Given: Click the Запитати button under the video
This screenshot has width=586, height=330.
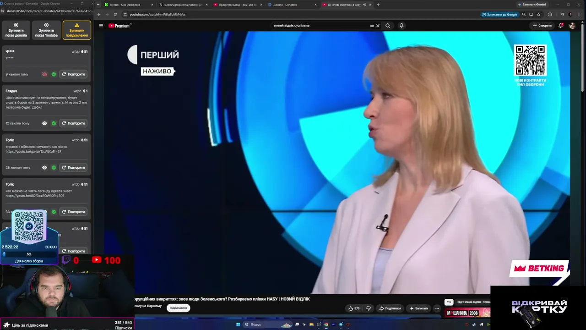Looking at the screenshot, I should pyautogui.click(x=419, y=308).
